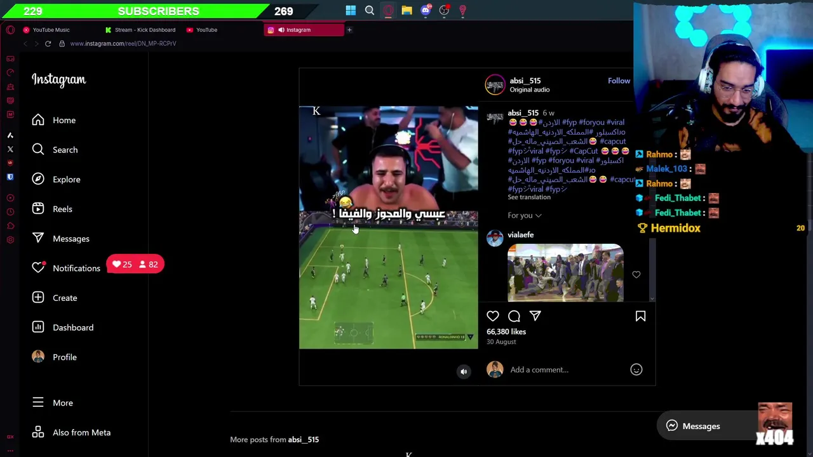The width and height of the screenshot is (813, 457).
Task: Expand the More hamburger menu
Action: [52, 403]
